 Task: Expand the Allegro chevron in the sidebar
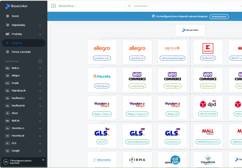[x=40, y=76]
